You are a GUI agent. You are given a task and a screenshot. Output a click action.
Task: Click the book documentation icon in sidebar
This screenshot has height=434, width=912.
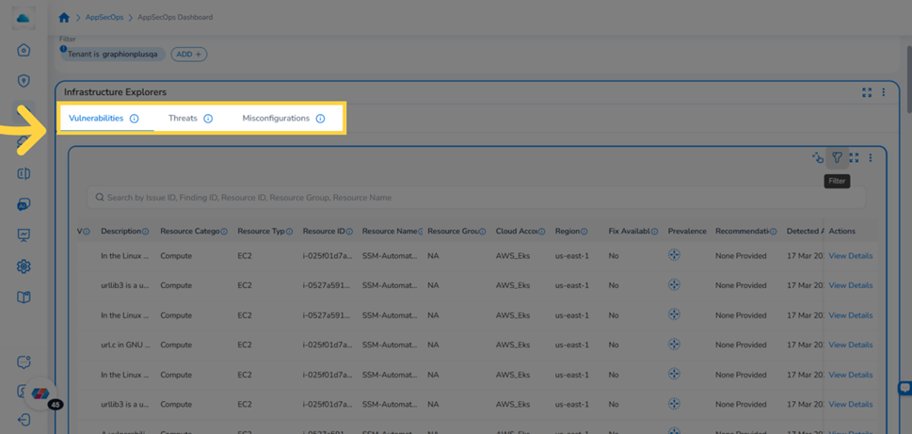[x=24, y=297]
